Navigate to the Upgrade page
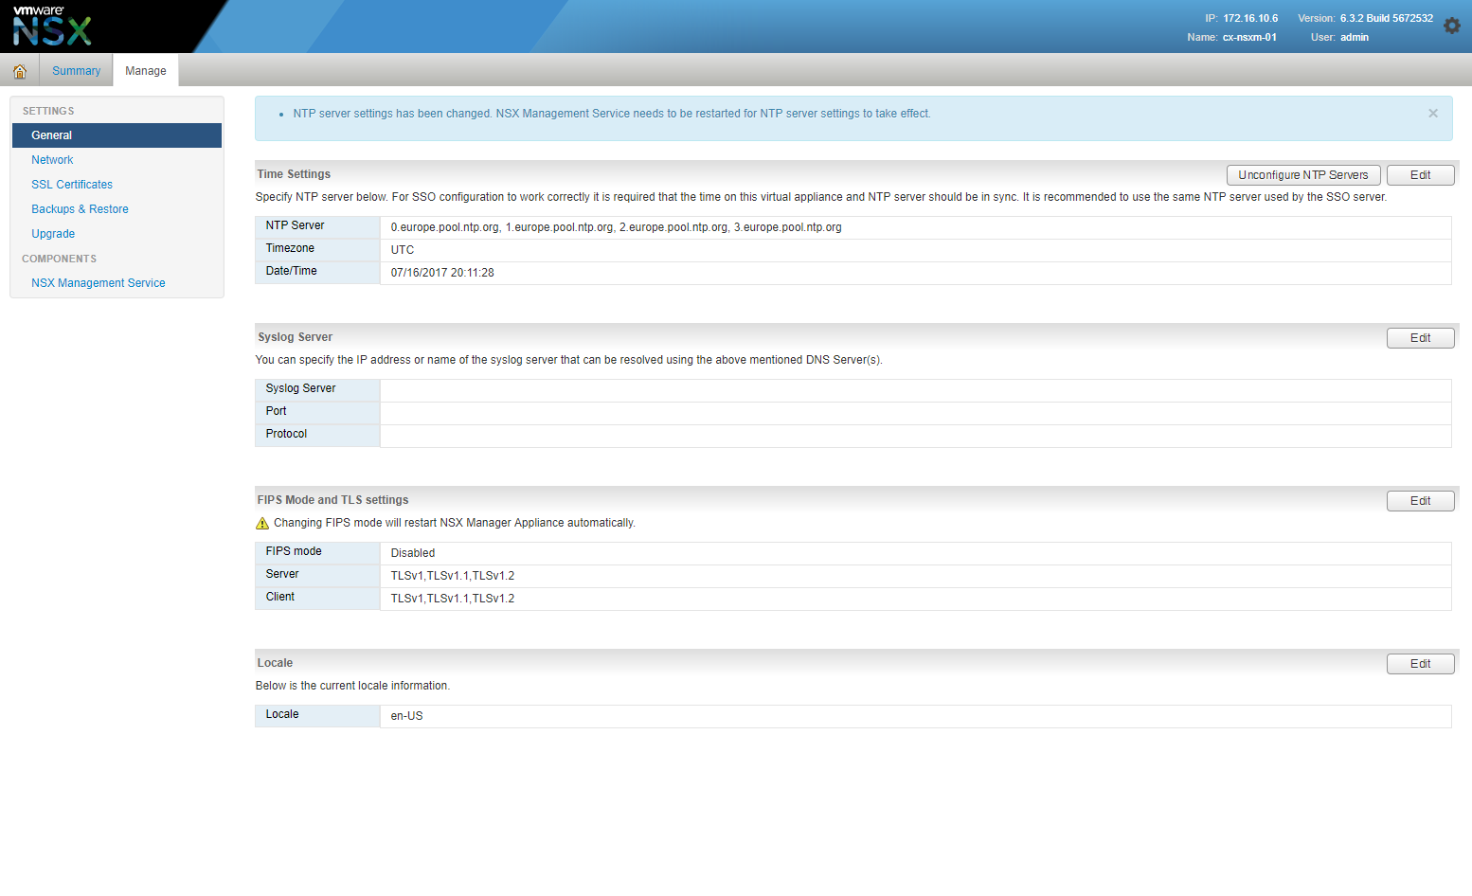This screenshot has height=896, width=1472. 53,234
